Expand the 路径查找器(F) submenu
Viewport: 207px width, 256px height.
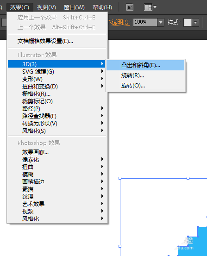(57, 116)
